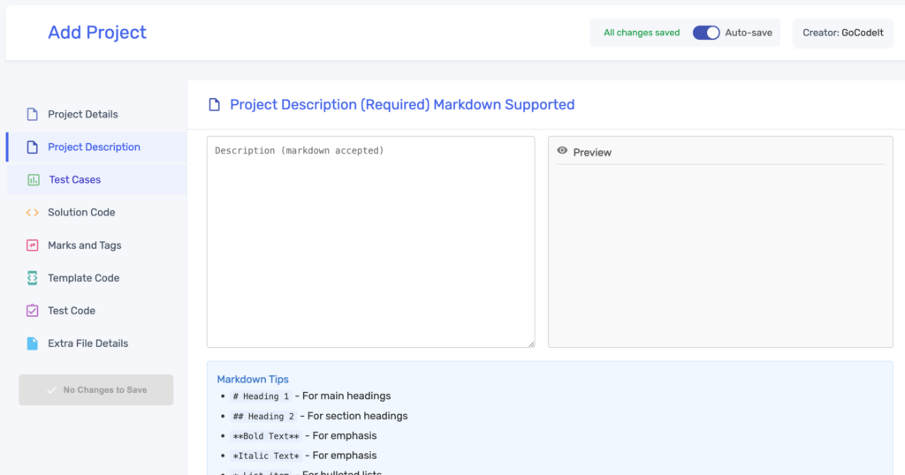Open the Extra File Details section
This screenshot has width=905, height=475.
[87, 343]
